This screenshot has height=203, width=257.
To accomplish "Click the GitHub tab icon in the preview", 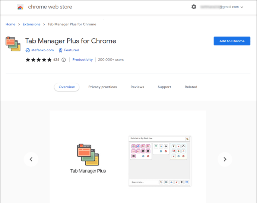I will coord(183,146).
